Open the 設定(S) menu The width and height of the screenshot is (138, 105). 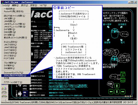[34, 5]
